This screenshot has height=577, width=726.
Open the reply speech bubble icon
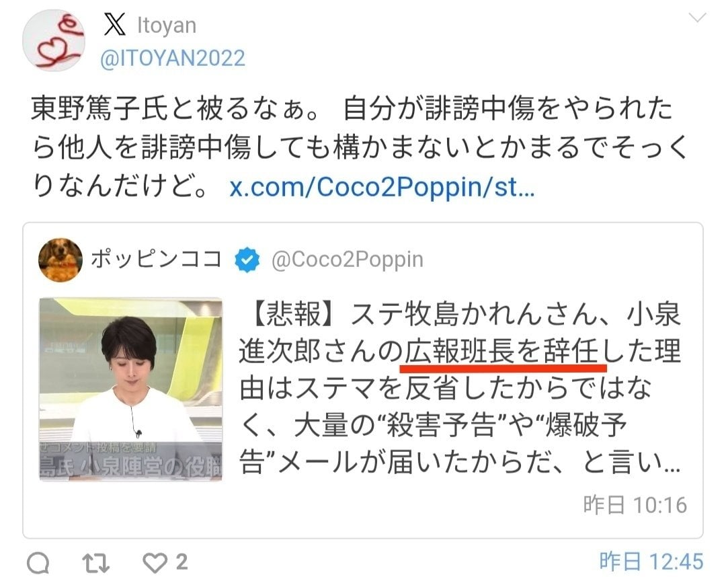point(38,563)
